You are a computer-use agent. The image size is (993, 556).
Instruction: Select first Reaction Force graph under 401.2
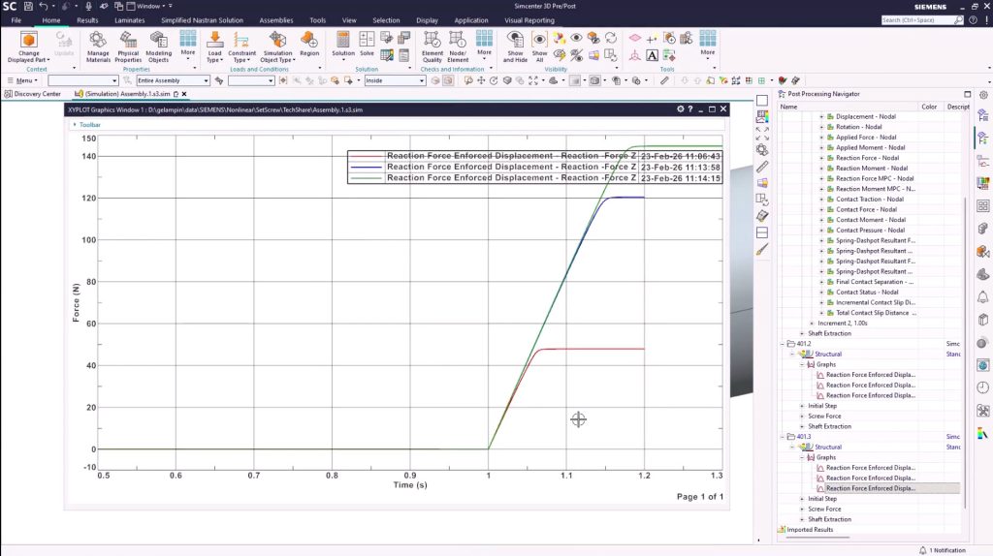pos(870,375)
